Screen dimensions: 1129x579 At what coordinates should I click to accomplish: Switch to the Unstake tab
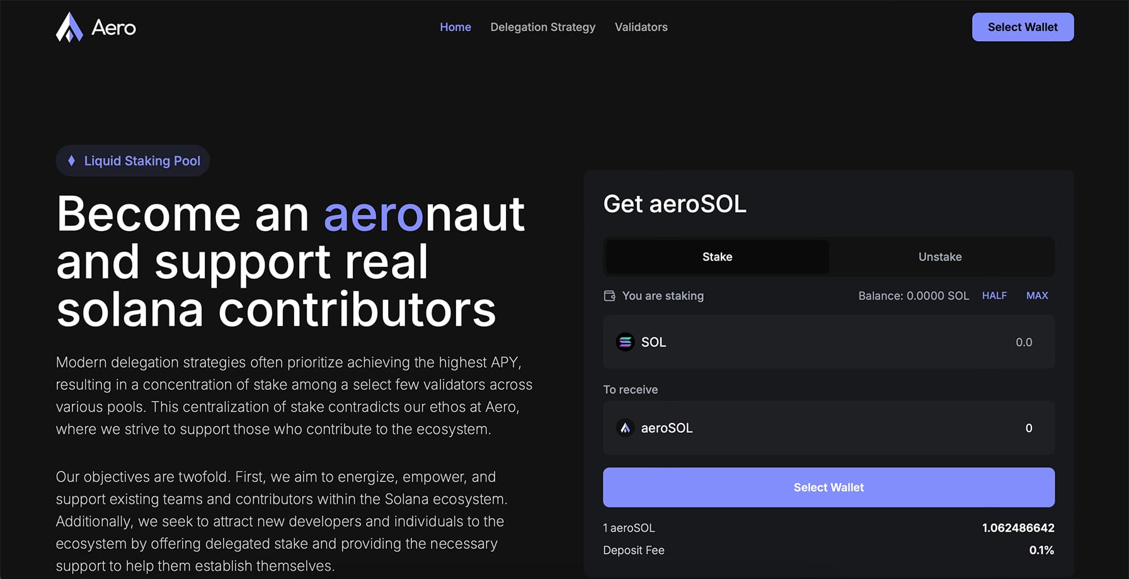940,257
